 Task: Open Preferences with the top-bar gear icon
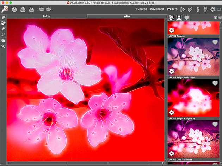point(212,9)
